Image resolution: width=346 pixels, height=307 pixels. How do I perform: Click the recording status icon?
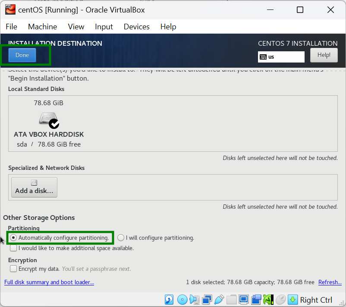click(x=256, y=300)
